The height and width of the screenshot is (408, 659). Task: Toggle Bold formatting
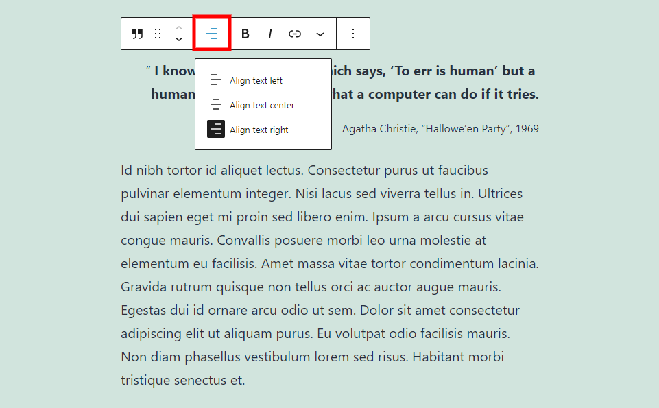[x=245, y=34]
